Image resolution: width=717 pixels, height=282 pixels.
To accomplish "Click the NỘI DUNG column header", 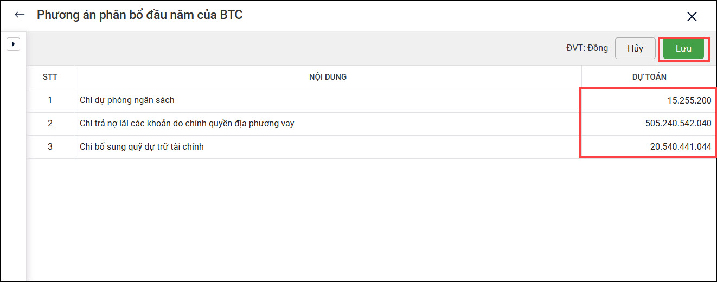I will [x=328, y=77].
